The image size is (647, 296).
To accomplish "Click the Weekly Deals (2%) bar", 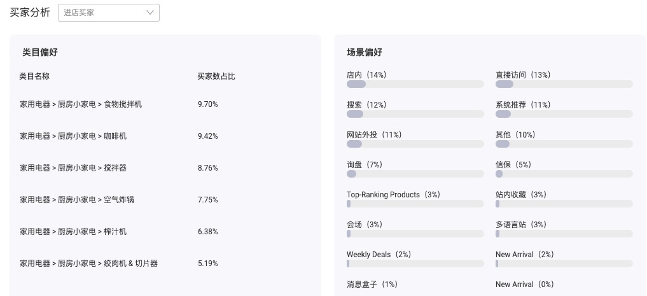I will click(415, 264).
